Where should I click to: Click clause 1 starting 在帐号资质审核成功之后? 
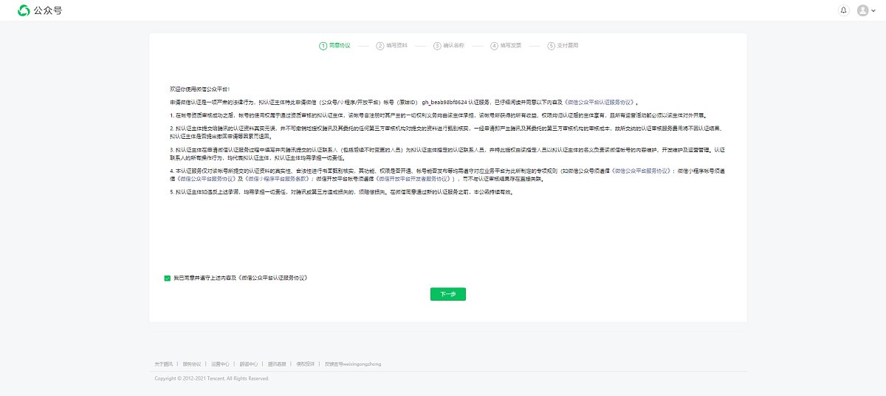coord(439,116)
